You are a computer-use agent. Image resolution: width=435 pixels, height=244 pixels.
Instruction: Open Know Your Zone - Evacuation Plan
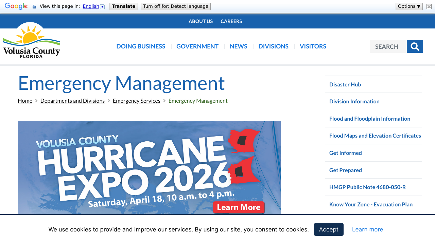click(x=371, y=204)
